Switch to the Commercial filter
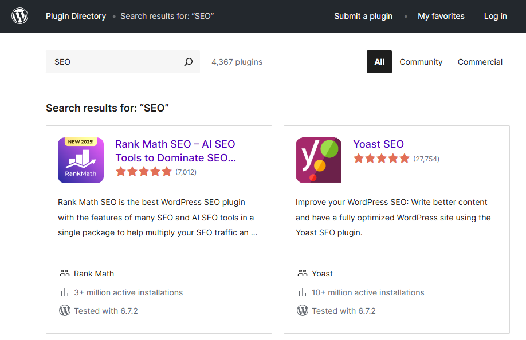 480,62
